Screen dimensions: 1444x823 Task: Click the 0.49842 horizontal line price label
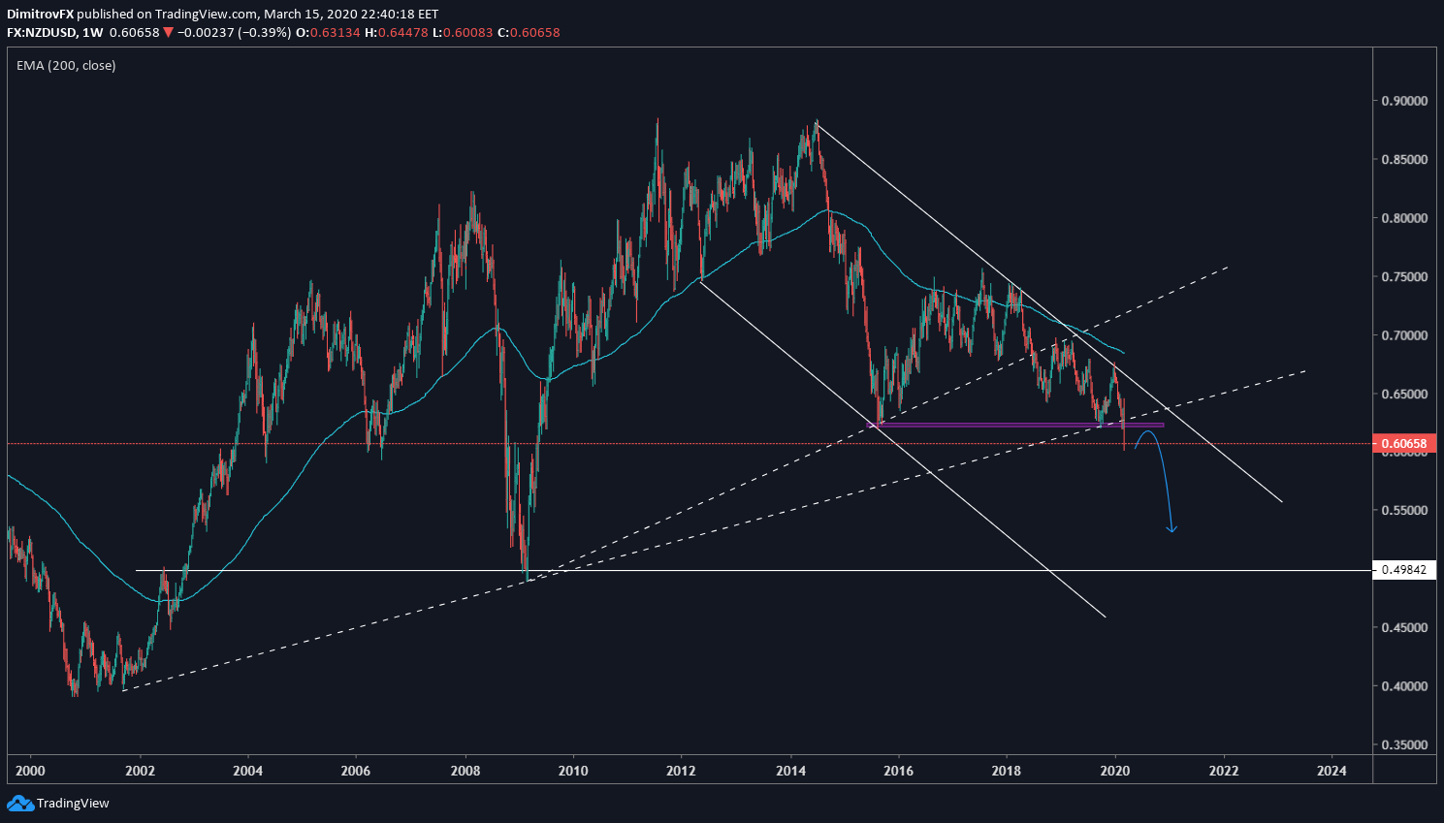1403,569
